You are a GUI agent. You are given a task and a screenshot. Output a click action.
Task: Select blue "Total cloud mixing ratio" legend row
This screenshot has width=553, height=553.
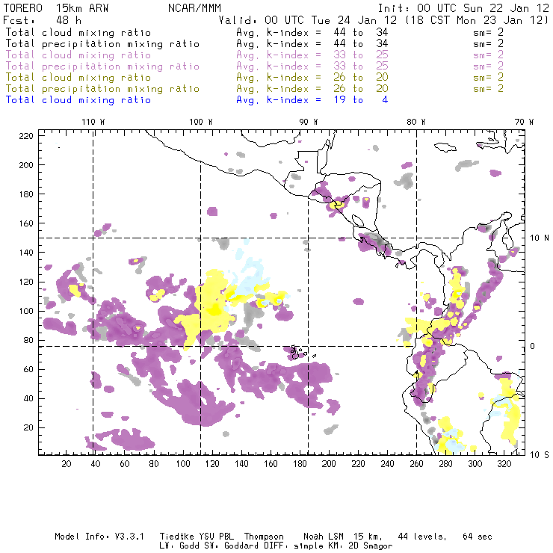[197, 100]
